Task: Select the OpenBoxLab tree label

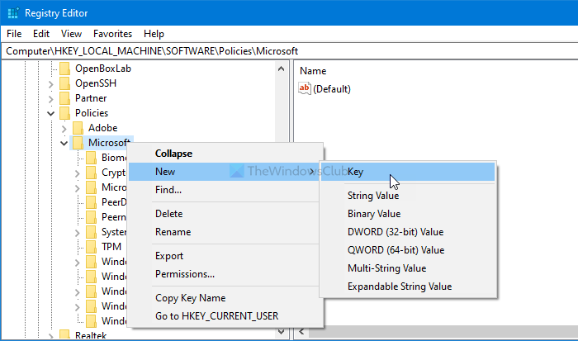Action: click(103, 69)
